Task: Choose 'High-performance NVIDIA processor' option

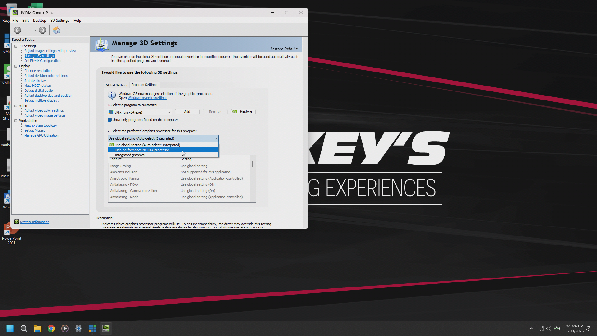Action: coord(163,150)
